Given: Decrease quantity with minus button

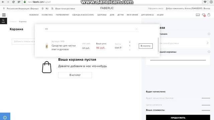Looking at the screenshot, I should tap(130, 50).
